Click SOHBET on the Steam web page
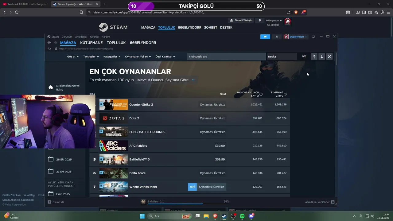393x221 pixels. [x=211, y=27]
